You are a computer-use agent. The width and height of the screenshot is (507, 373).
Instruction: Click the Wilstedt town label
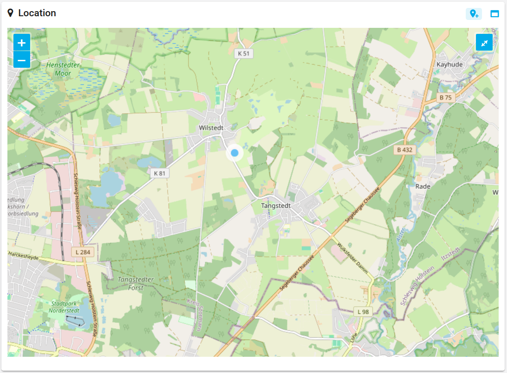[211, 128]
